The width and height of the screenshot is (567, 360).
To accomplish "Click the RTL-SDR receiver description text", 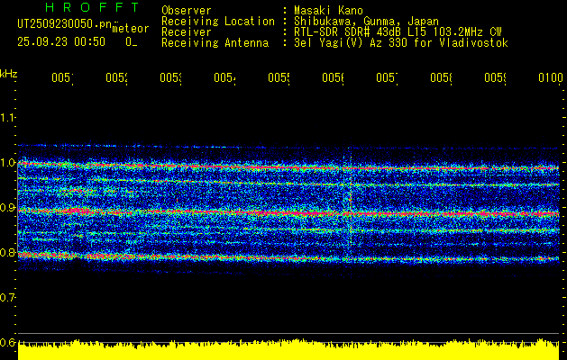I will (x=398, y=32).
